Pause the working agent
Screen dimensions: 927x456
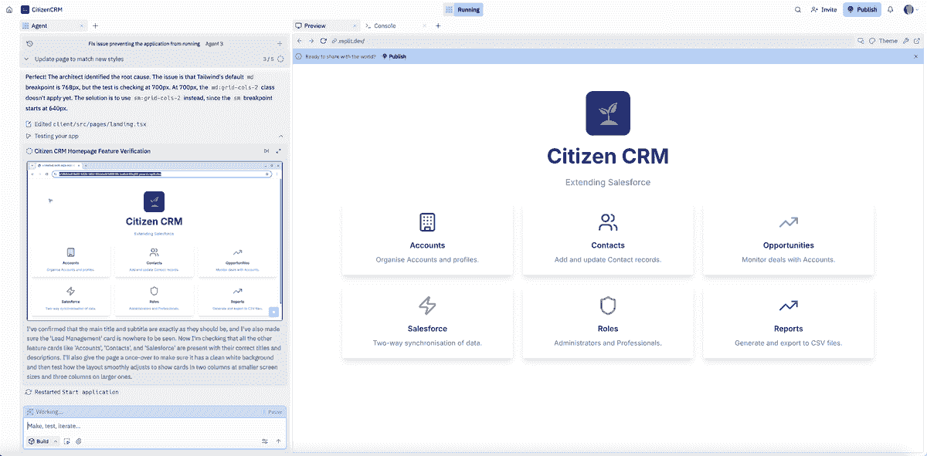275,412
